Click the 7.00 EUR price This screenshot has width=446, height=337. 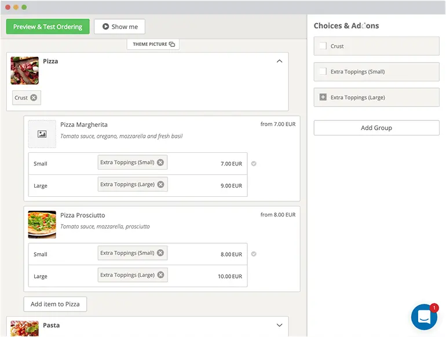tap(231, 163)
